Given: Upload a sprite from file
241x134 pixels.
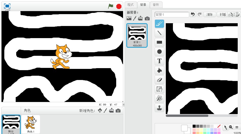Looking at the screenshot, I should point(111,110).
